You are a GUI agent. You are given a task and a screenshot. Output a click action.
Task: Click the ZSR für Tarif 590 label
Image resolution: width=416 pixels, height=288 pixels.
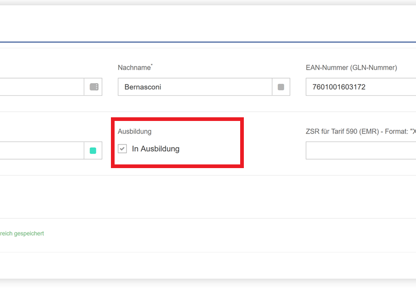361,131
